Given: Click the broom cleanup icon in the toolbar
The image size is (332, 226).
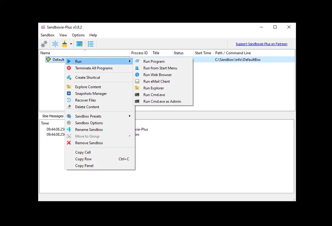Looking at the screenshot, I should 65,44.
